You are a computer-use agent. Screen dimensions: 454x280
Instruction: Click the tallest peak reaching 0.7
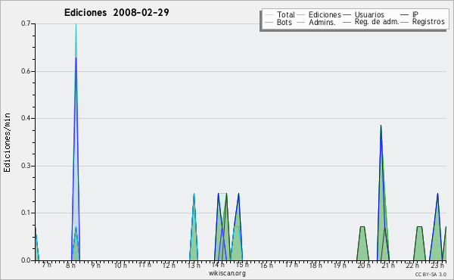[x=76, y=142]
